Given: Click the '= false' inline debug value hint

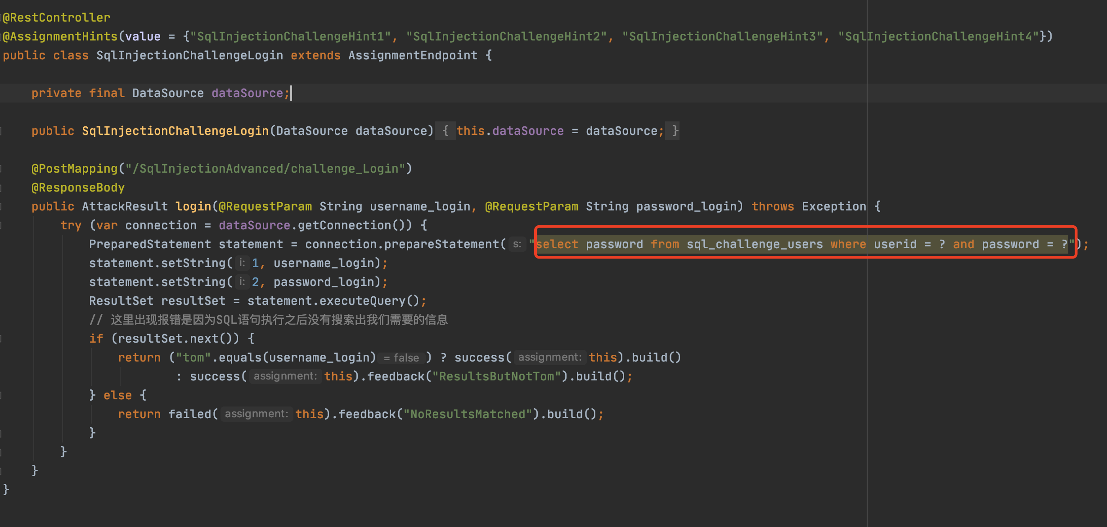Looking at the screenshot, I should tap(401, 358).
